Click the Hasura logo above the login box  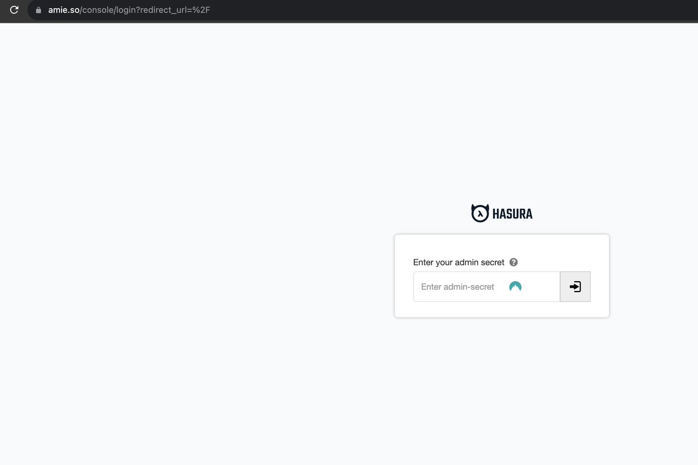(501, 213)
